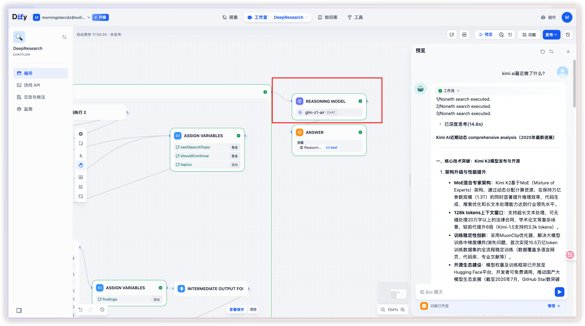The image size is (585, 326).
Task: Toggle the bottom-left sidebar collapse icon
Action: [19, 310]
